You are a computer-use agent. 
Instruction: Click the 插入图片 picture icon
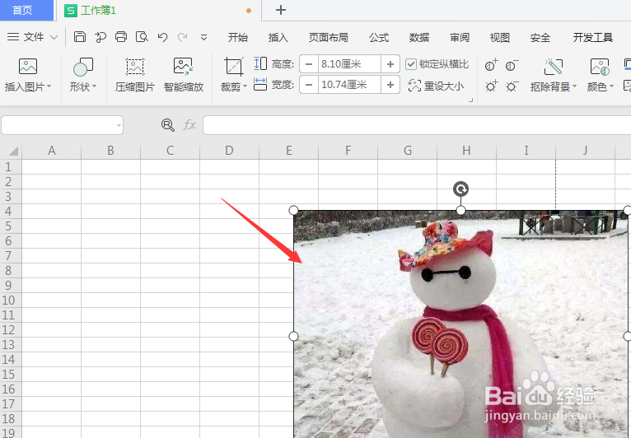coord(28,67)
